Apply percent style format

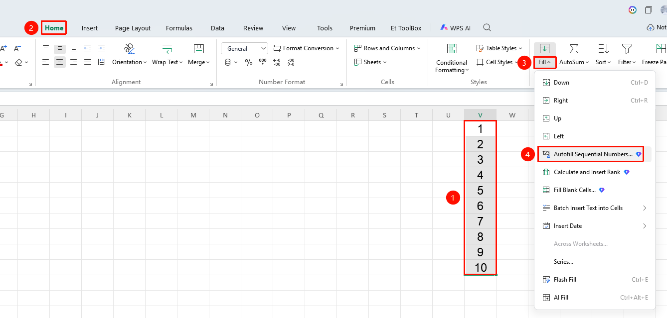coord(249,62)
